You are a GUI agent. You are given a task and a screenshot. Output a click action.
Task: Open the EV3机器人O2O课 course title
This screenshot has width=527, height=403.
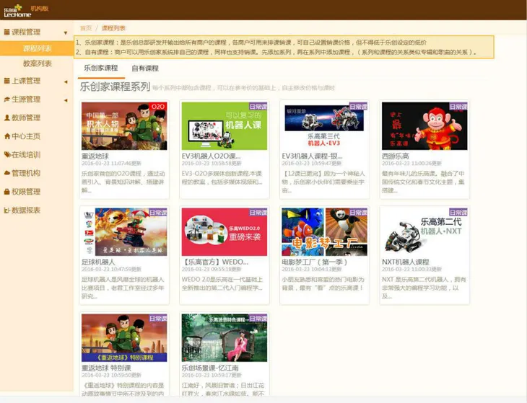click(211, 156)
